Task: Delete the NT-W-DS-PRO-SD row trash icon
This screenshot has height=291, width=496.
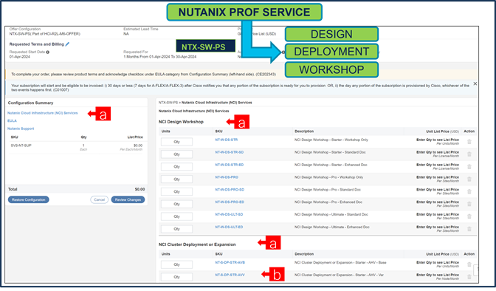Action: 469,191
